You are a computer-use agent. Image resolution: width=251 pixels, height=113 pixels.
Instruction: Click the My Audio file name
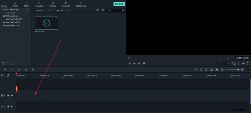(40, 32)
